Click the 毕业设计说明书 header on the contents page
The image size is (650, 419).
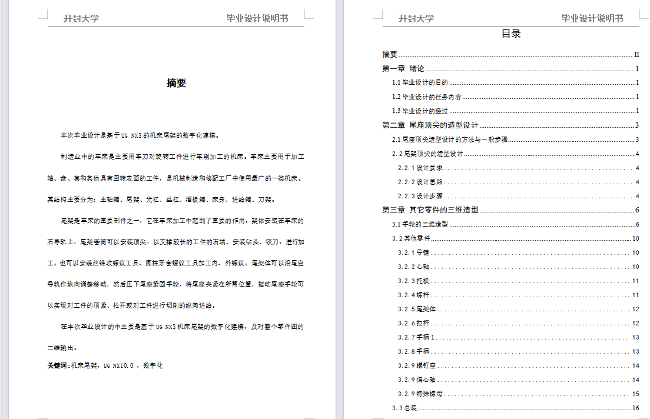point(592,18)
